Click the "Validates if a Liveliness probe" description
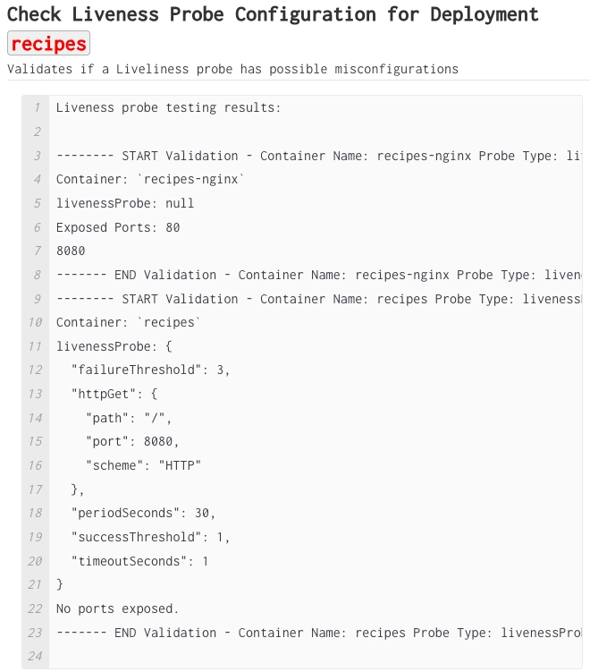 click(x=232, y=69)
